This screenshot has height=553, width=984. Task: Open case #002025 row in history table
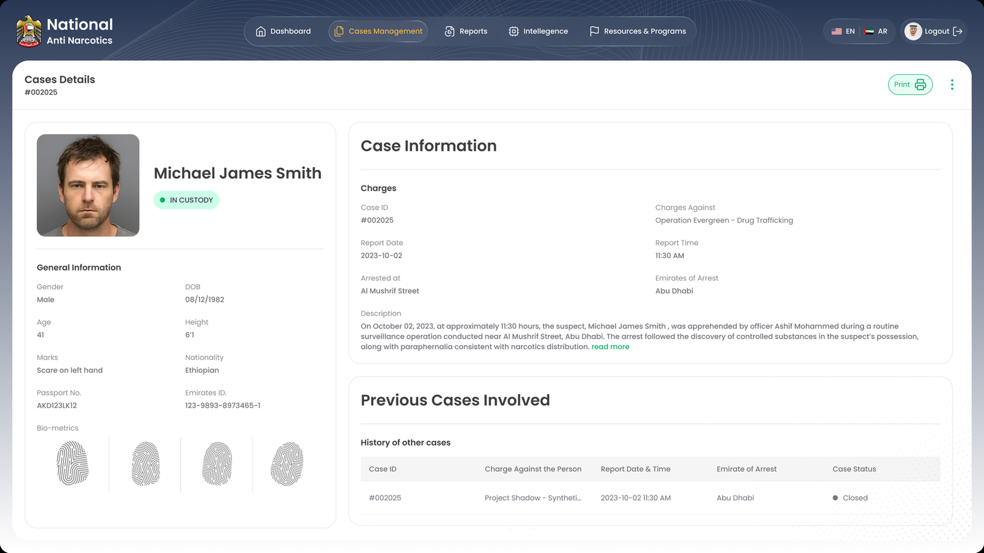pos(651,498)
